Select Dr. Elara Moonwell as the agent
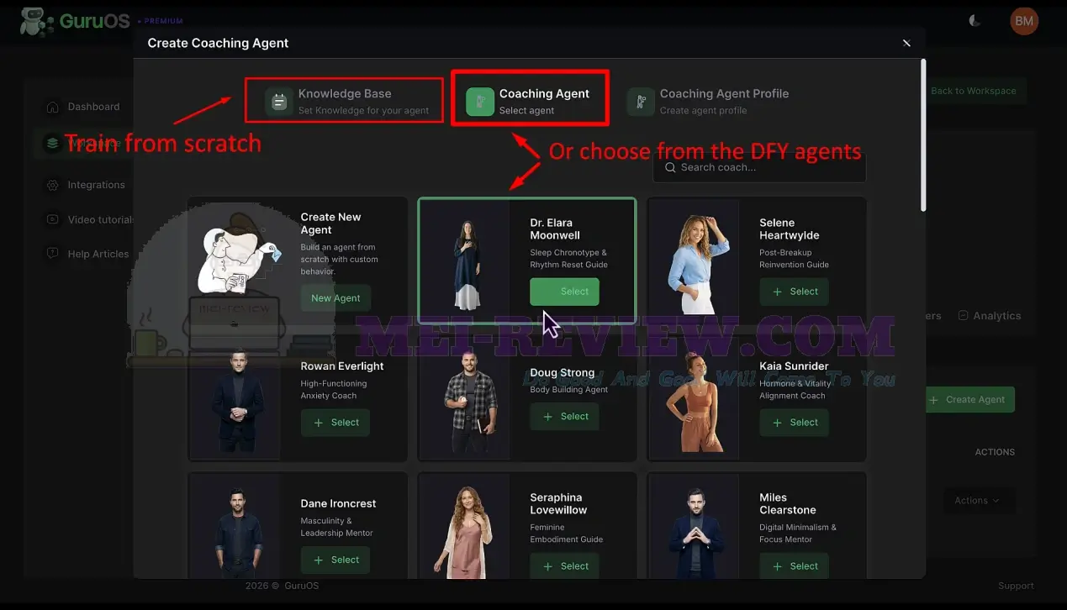This screenshot has height=610, width=1067. click(564, 292)
